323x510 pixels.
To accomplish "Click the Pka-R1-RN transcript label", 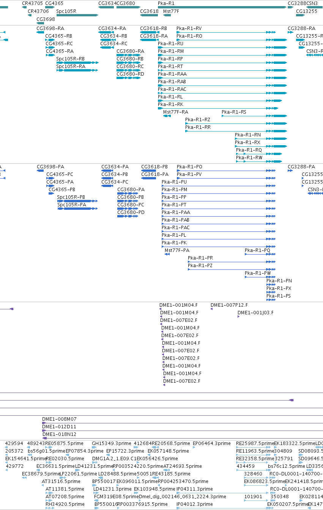I will click(x=248, y=135).
